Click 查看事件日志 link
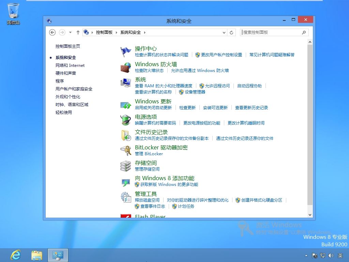The image size is (349, 262). (153, 206)
